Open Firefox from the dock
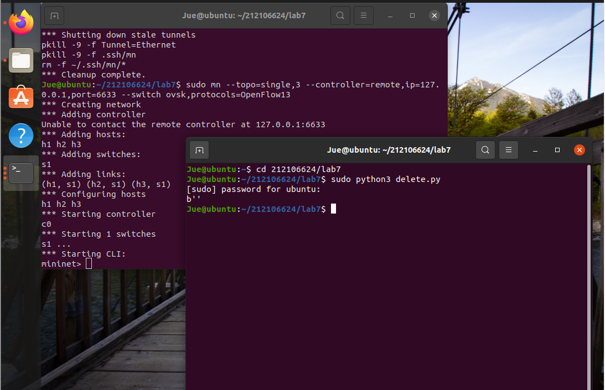The image size is (605, 390). point(21,22)
